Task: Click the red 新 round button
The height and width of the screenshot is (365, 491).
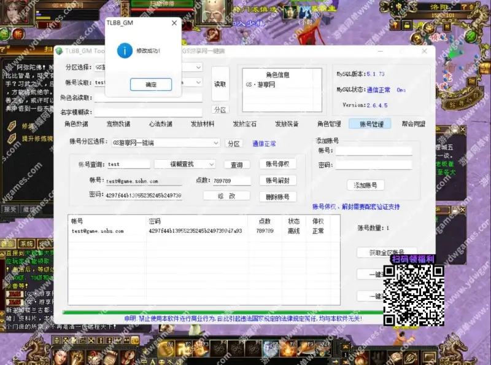Action: [x=18, y=34]
